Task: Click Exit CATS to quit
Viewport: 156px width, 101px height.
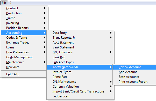Action: click(24, 74)
